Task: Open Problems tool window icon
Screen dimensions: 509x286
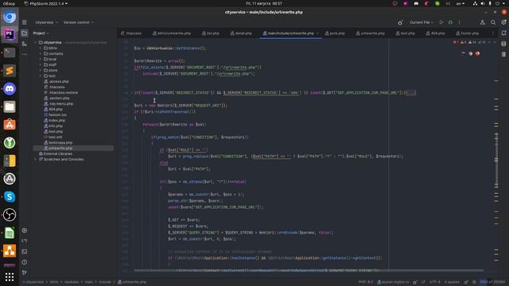Action: click(25, 262)
